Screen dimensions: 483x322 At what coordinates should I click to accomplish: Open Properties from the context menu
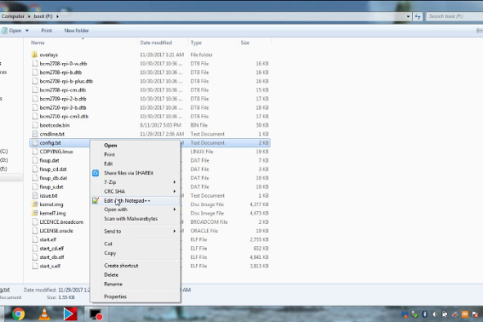pyautogui.click(x=135, y=297)
